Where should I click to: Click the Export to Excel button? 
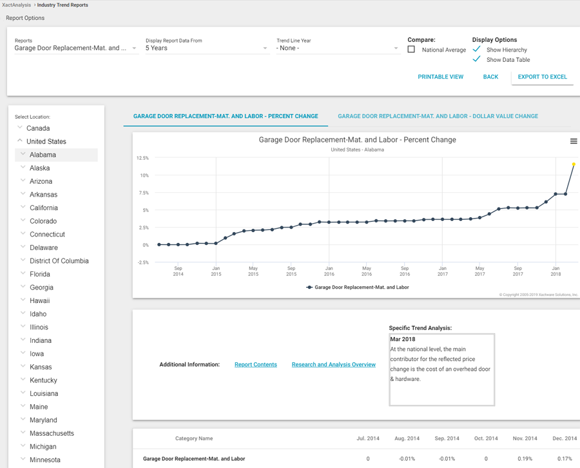tap(542, 77)
